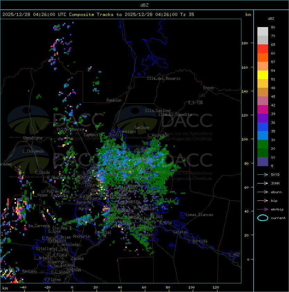Click the 'La_Carrera' map label
This screenshot has height=292, width=289.
39,226
